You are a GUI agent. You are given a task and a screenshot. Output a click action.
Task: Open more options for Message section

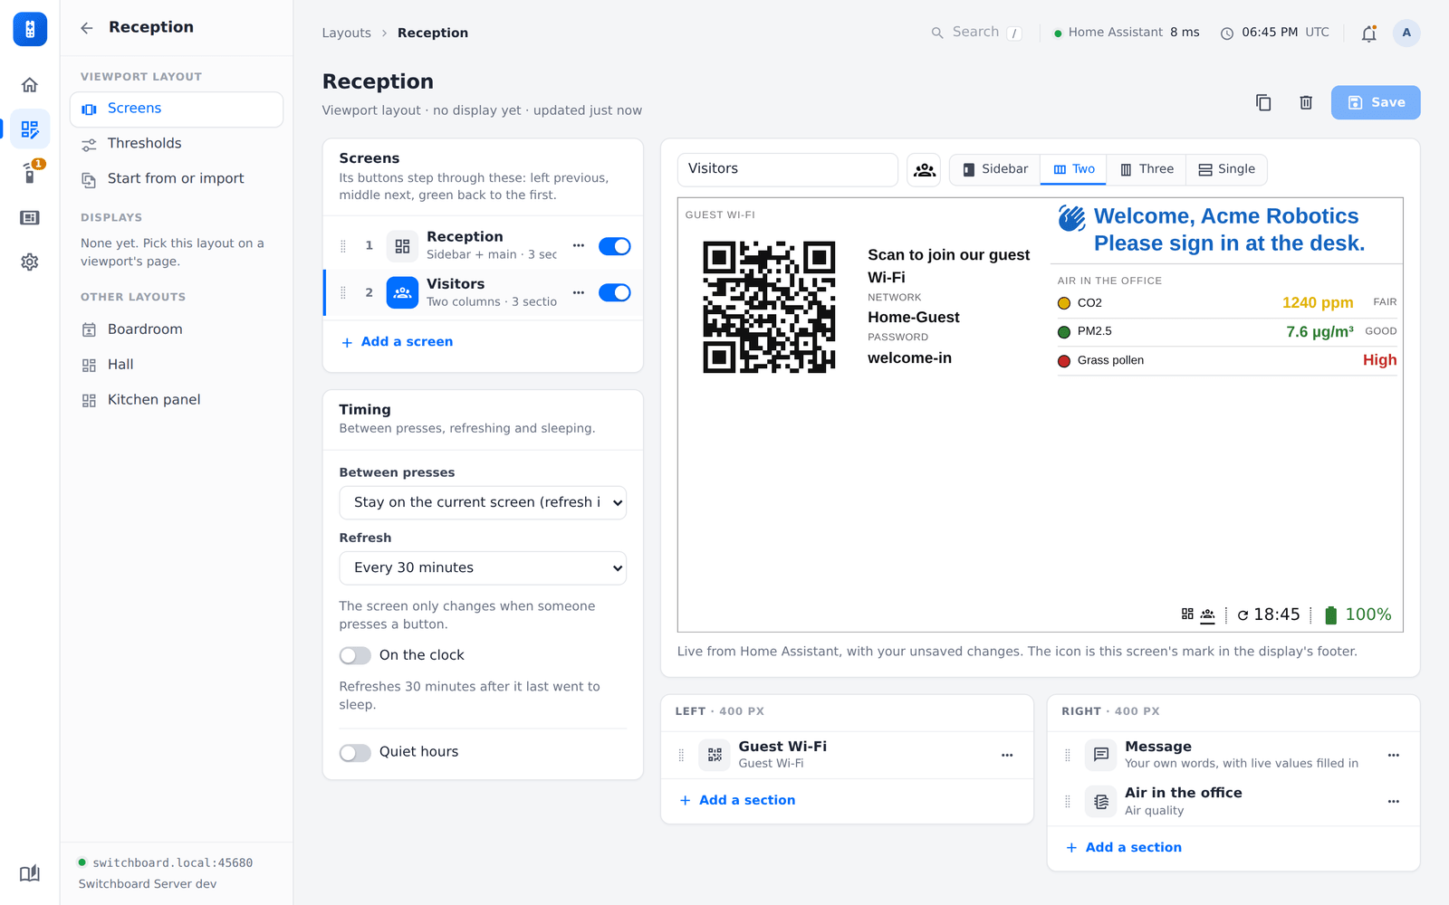click(x=1393, y=755)
